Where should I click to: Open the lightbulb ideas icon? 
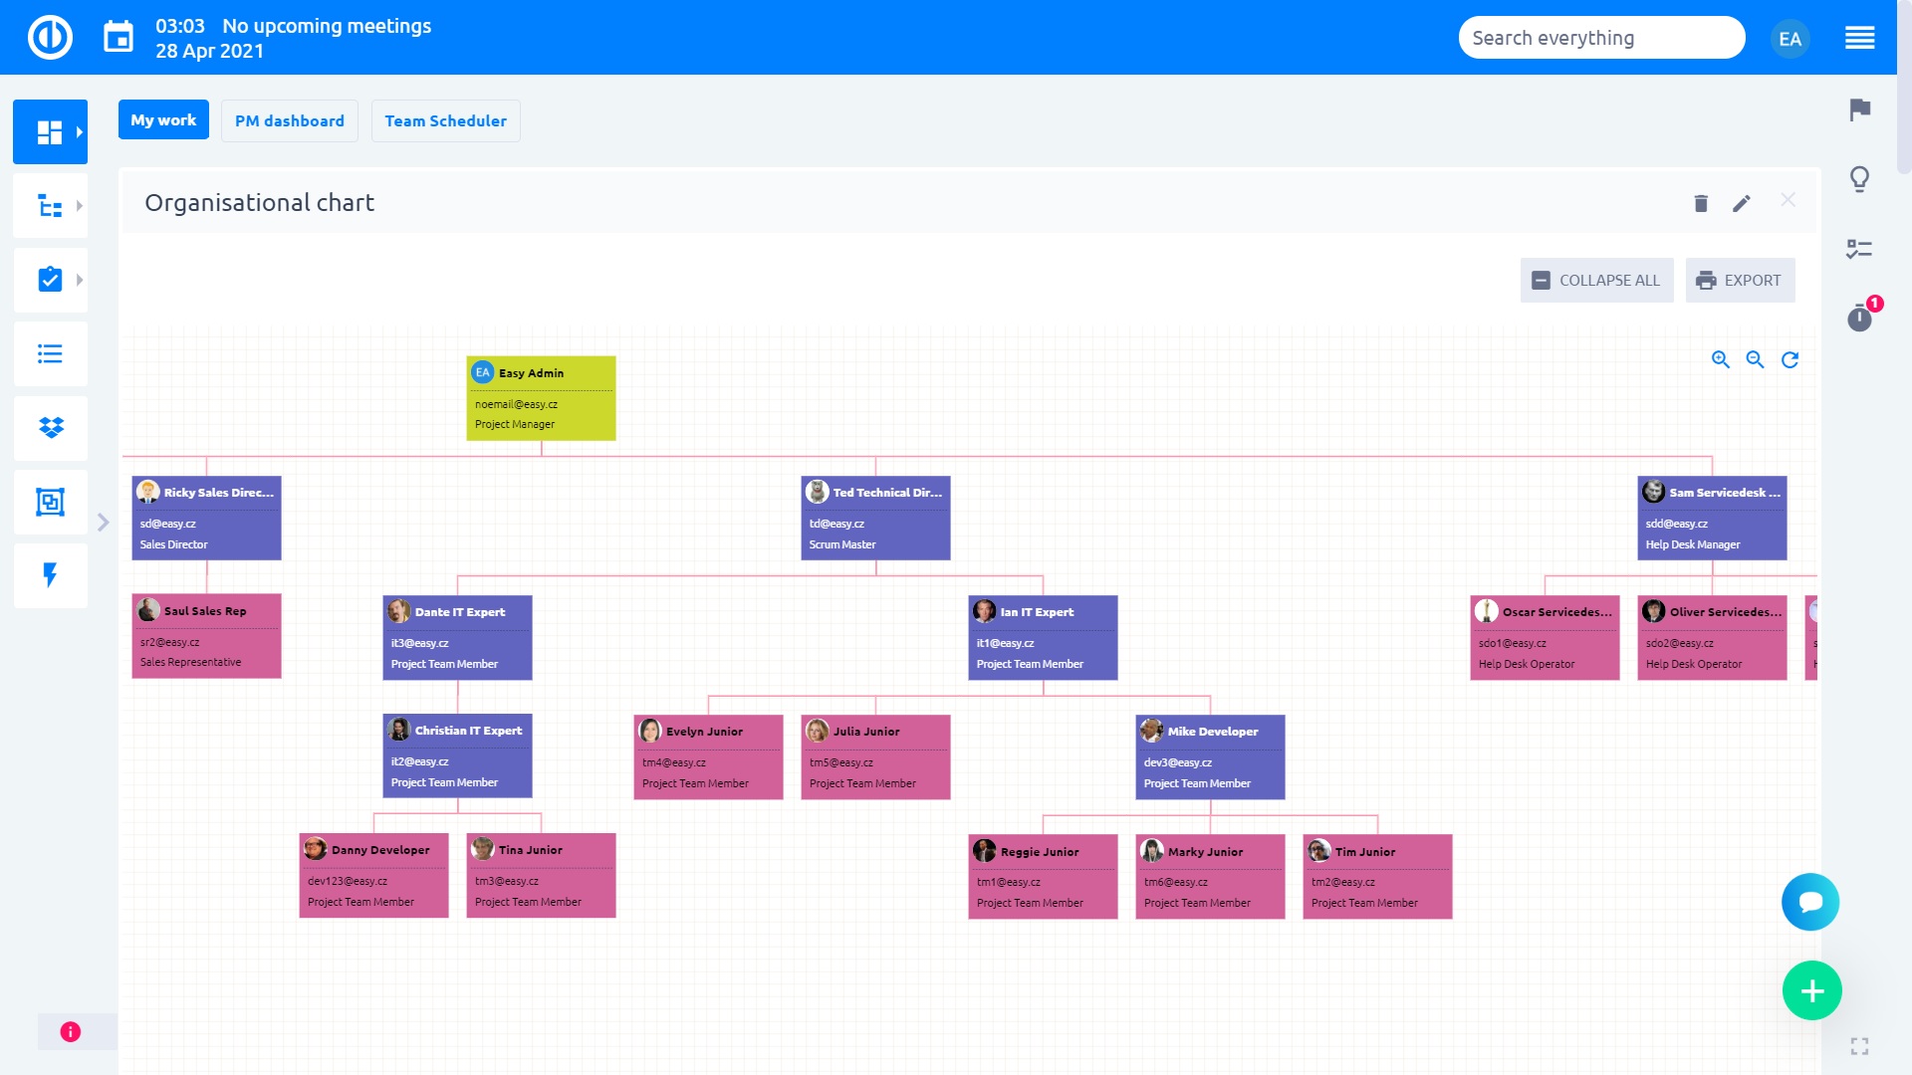point(1859,179)
